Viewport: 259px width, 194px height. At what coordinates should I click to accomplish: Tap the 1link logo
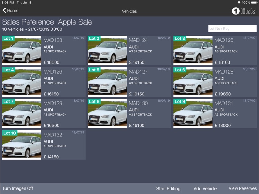[244, 11]
